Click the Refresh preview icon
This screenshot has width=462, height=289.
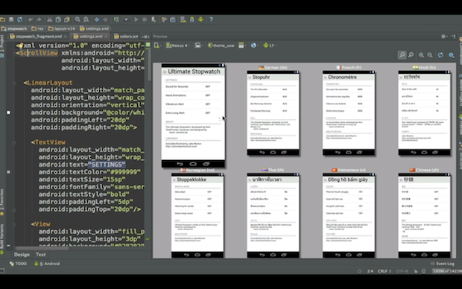click(x=440, y=55)
